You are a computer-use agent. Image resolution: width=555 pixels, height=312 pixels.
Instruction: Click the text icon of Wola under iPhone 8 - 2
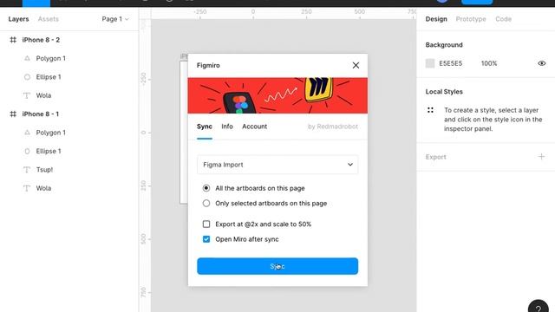pyautogui.click(x=27, y=95)
